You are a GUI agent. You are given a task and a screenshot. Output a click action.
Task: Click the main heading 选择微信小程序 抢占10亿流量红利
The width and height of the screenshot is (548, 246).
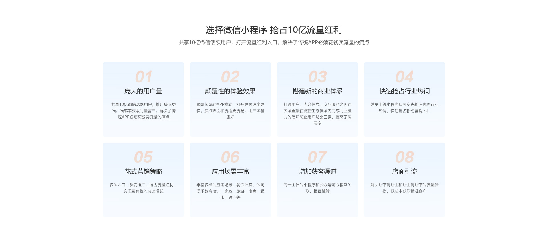coord(274,30)
